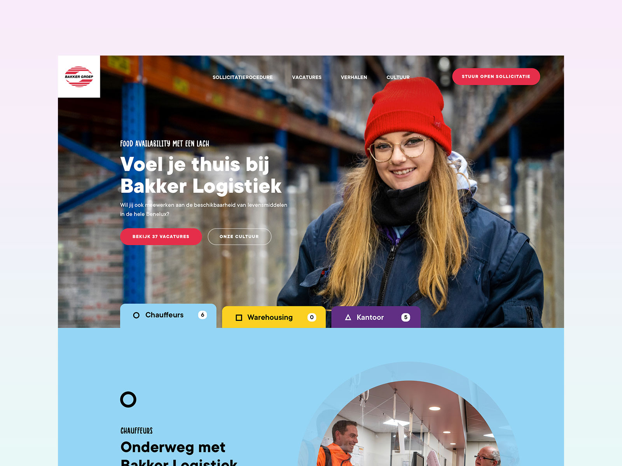Screen dimensions: 622x466
Task: Open the Vacatures navigation link
Action: click(307, 77)
